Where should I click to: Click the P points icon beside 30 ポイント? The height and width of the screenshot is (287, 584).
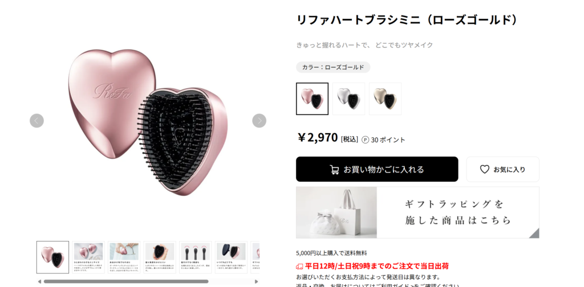tap(366, 140)
